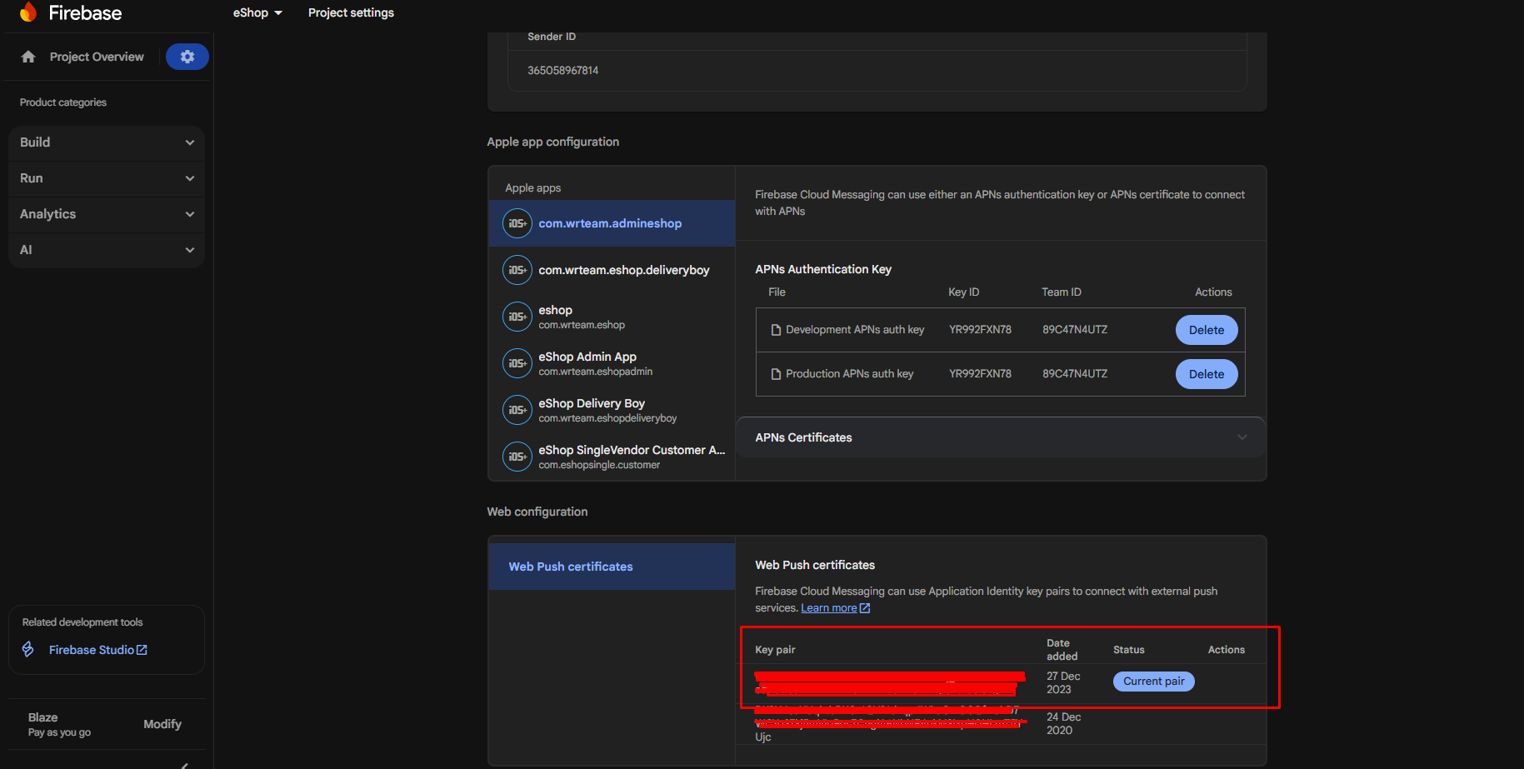Click the 24 Dec 2020 date cell

tap(1064, 723)
